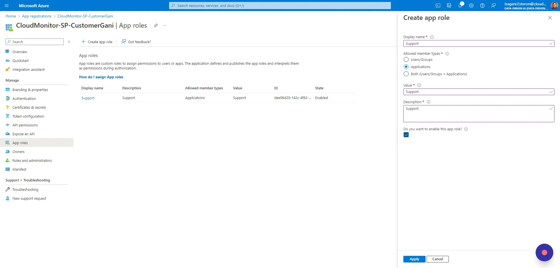
Task: Click Got feedback? in toolbar
Action: [x=136, y=42]
